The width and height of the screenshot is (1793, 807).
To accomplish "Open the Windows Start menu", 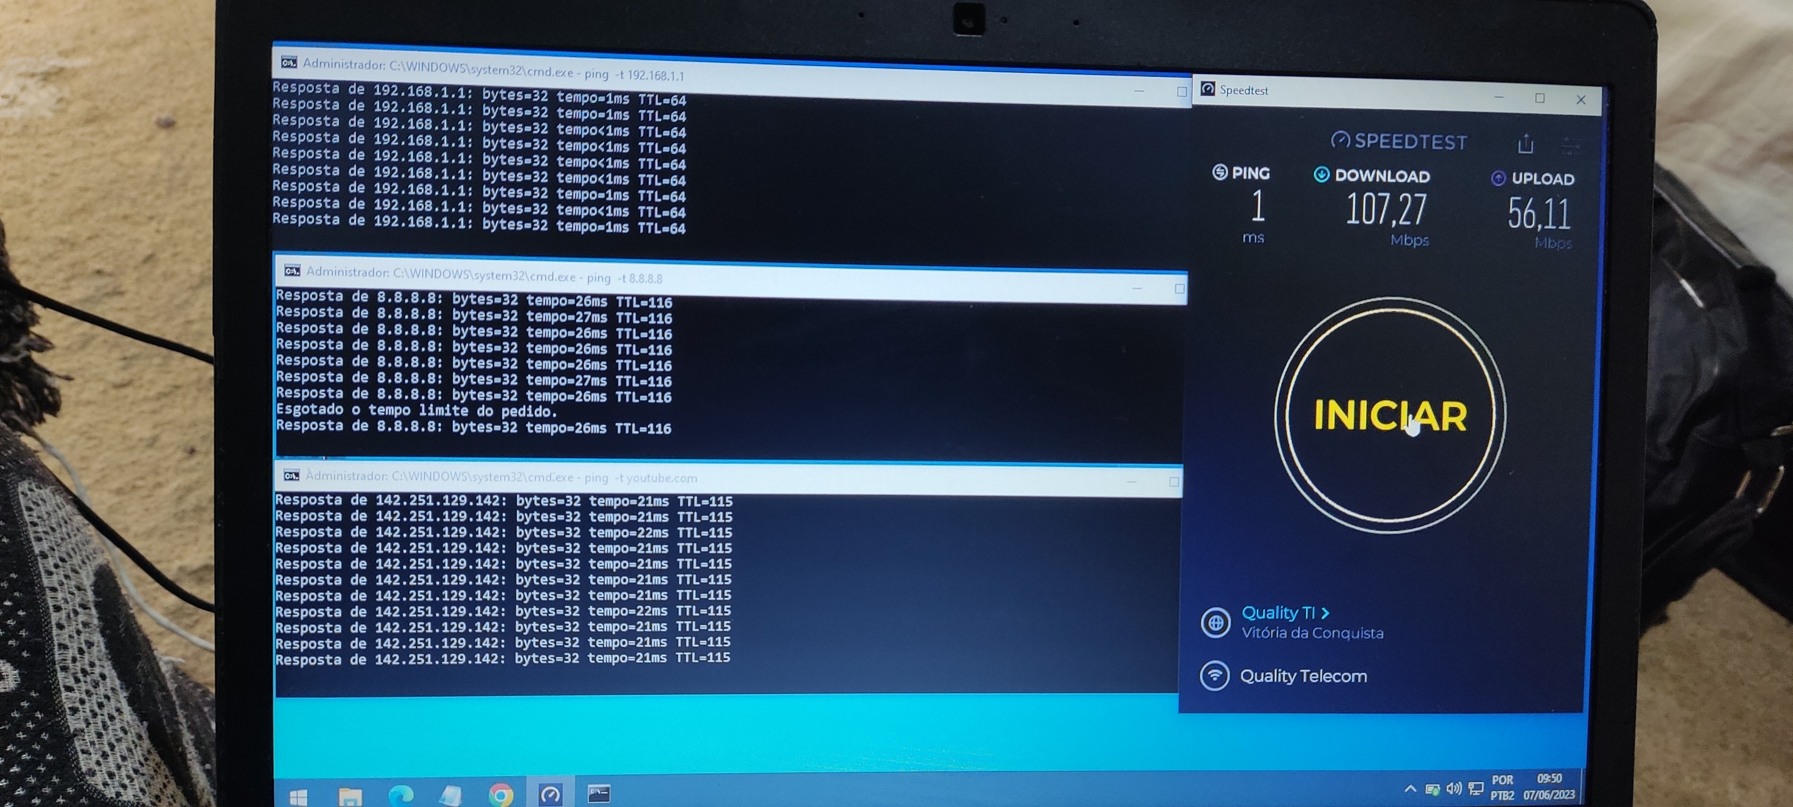I will click(x=298, y=797).
